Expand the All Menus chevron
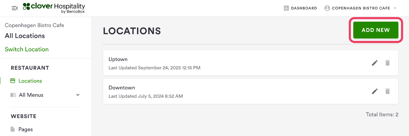The height and width of the screenshot is (136, 409). (x=78, y=95)
